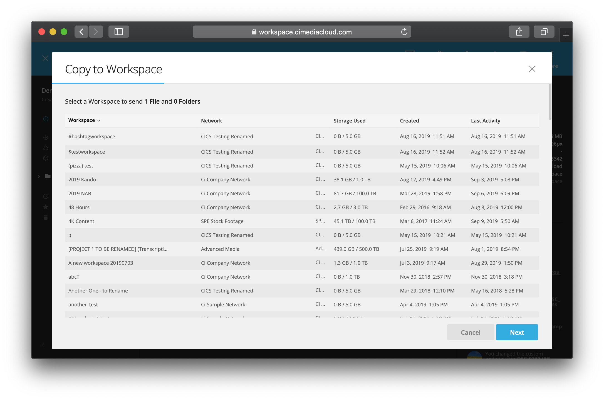The height and width of the screenshot is (400, 604).
Task: Select the $testworkspace row
Action: pyautogui.click(x=302, y=152)
